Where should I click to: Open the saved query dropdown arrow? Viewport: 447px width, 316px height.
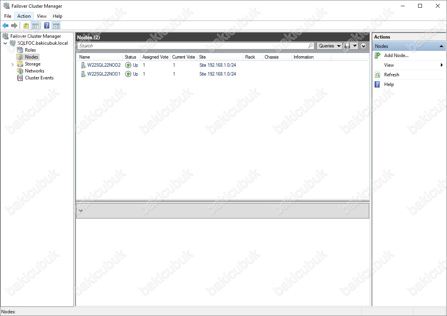(x=355, y=46)
